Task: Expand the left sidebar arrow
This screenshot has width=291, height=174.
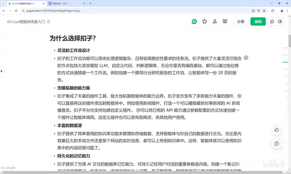Action: coord(1,71)
